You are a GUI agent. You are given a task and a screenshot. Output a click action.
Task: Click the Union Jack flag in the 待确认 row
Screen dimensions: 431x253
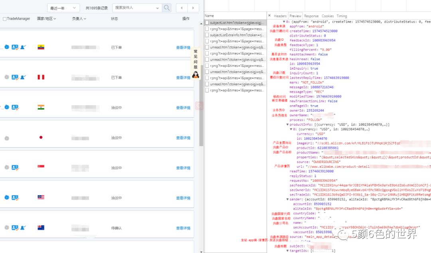[x=41, y=228]
